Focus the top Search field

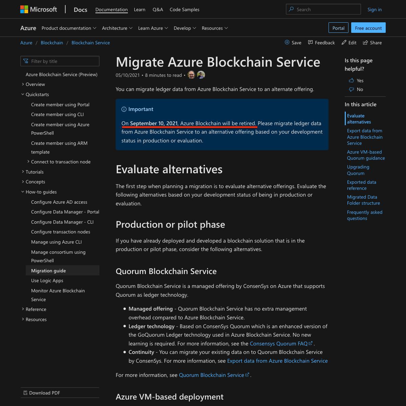coord(323,9)
